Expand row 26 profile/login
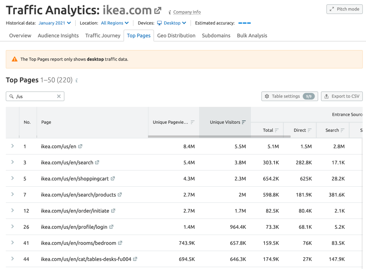 [x=13, y=227]
